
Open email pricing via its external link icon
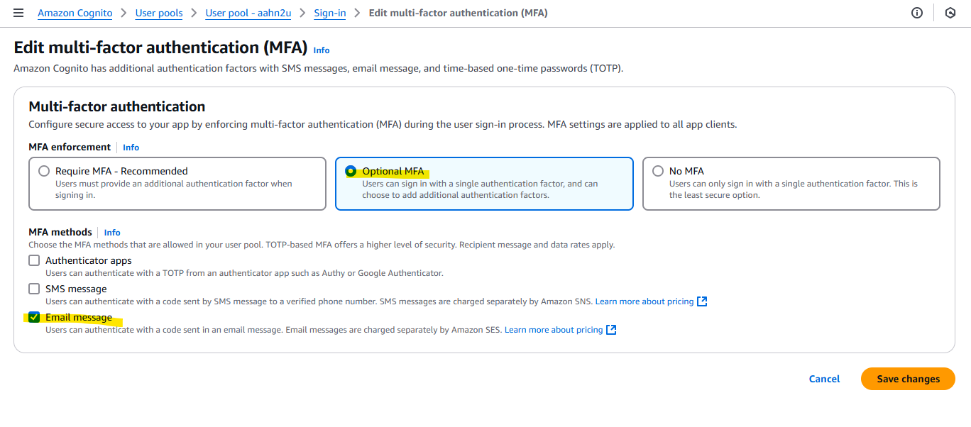pyautogui.click(x=610, y=329)
